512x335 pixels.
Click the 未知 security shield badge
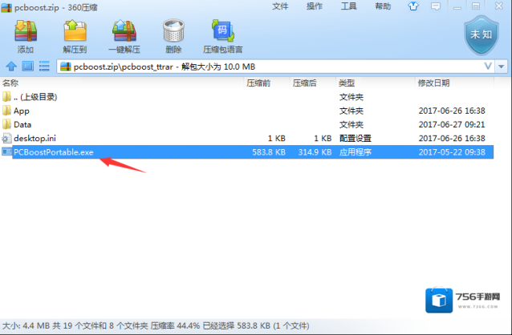480,34
